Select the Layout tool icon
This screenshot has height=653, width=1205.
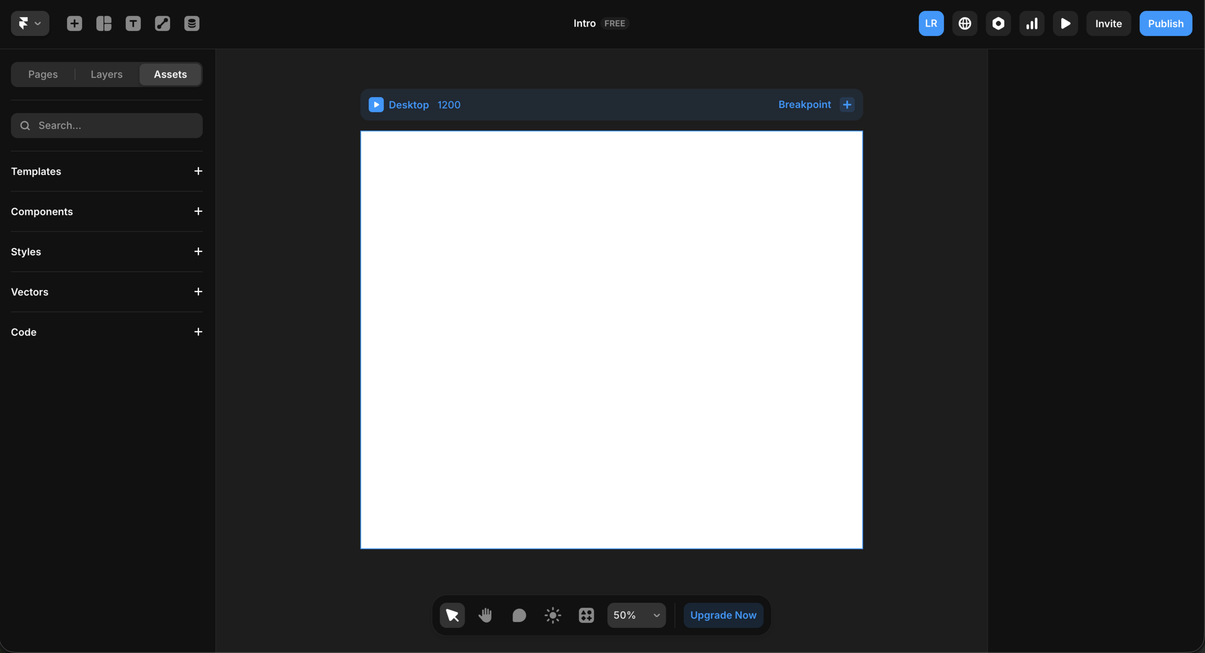point(104,23)
